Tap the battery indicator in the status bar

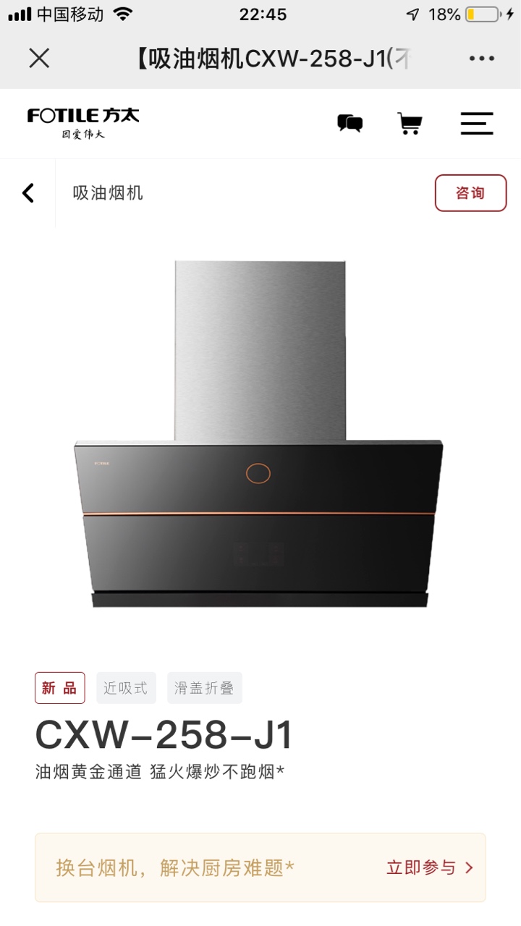tap(482, 14)
